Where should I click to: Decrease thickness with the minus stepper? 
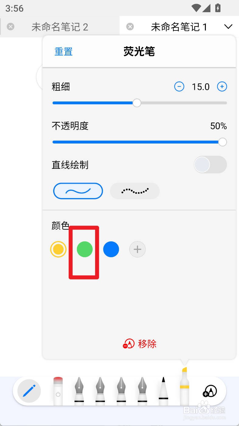click(179, 87)
